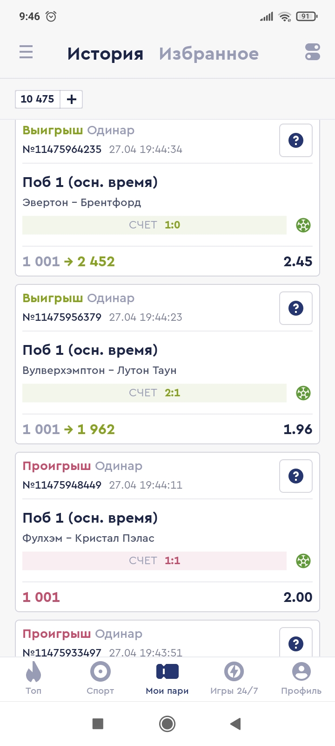335x746 pixels.
Task: Open help for bet №11475964235
Action: click(295, 140)
